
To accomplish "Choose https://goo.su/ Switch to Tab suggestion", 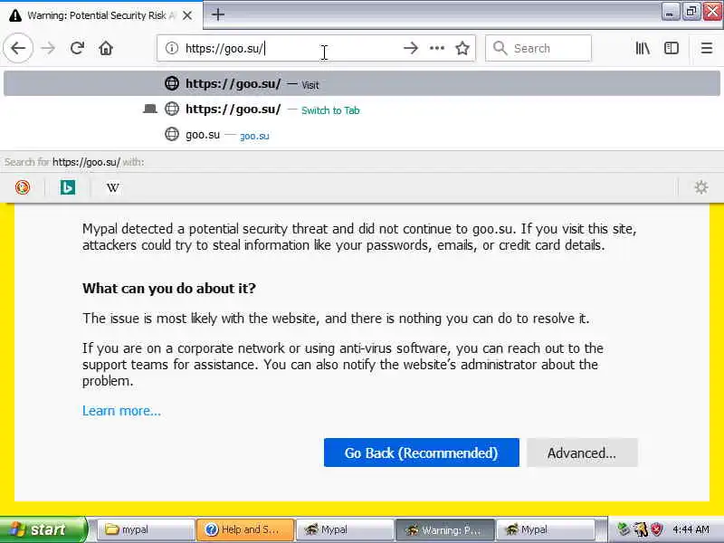I will click(x=362, y=110).
